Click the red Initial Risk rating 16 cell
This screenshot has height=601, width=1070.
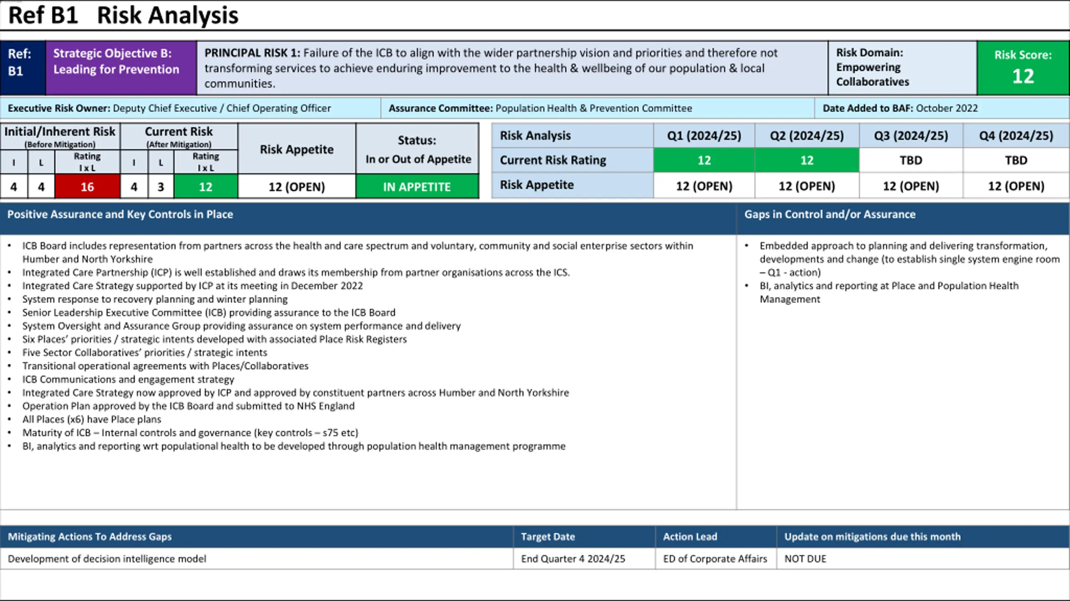click(87, 187)
